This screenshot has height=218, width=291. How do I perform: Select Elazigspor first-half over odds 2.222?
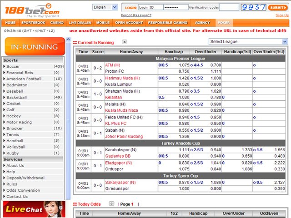(280, 163)
